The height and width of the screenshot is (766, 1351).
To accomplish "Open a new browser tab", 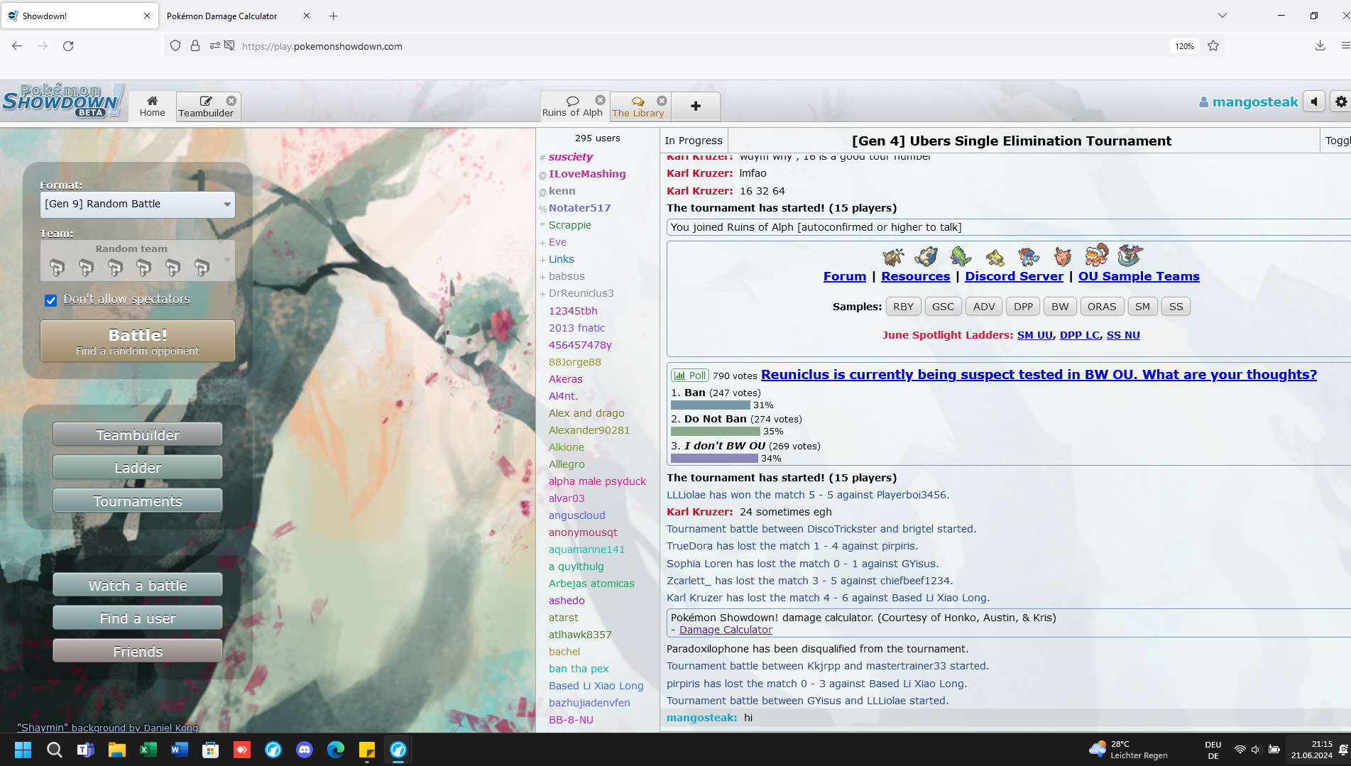I will (x=334, y=16).
